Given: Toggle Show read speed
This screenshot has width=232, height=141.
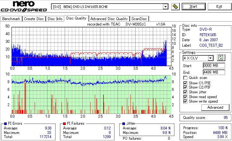Looking at the screenshot, I should tap(185, 97).
